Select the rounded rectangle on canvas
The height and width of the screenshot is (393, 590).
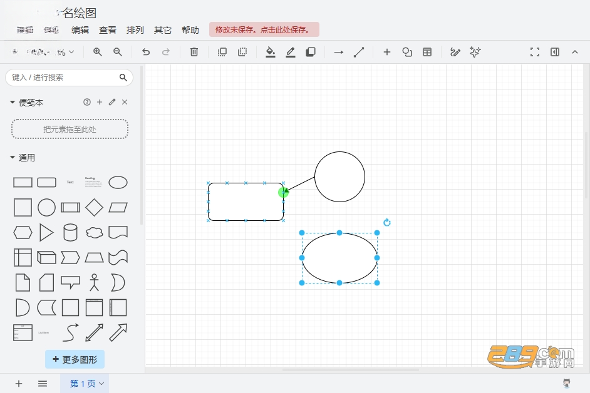tap(246, 202)
